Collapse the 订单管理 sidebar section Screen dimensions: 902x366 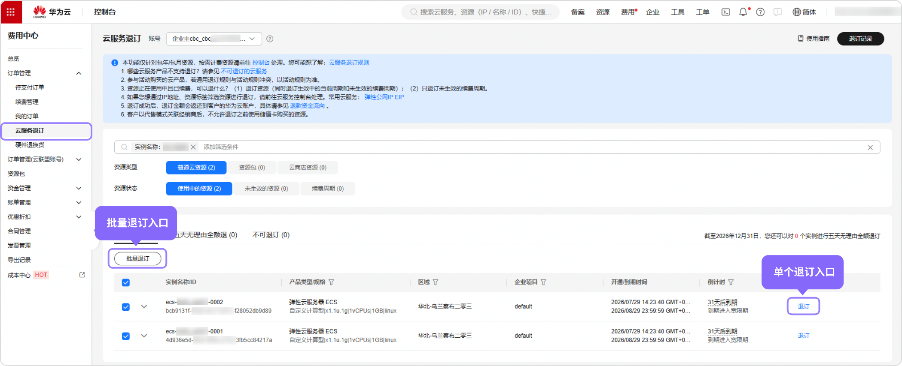79,73
